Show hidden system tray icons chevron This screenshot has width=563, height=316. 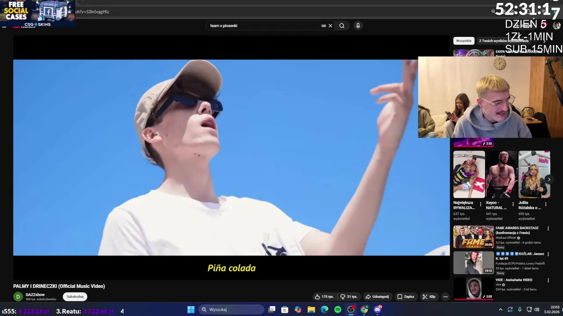click(500, 309)
